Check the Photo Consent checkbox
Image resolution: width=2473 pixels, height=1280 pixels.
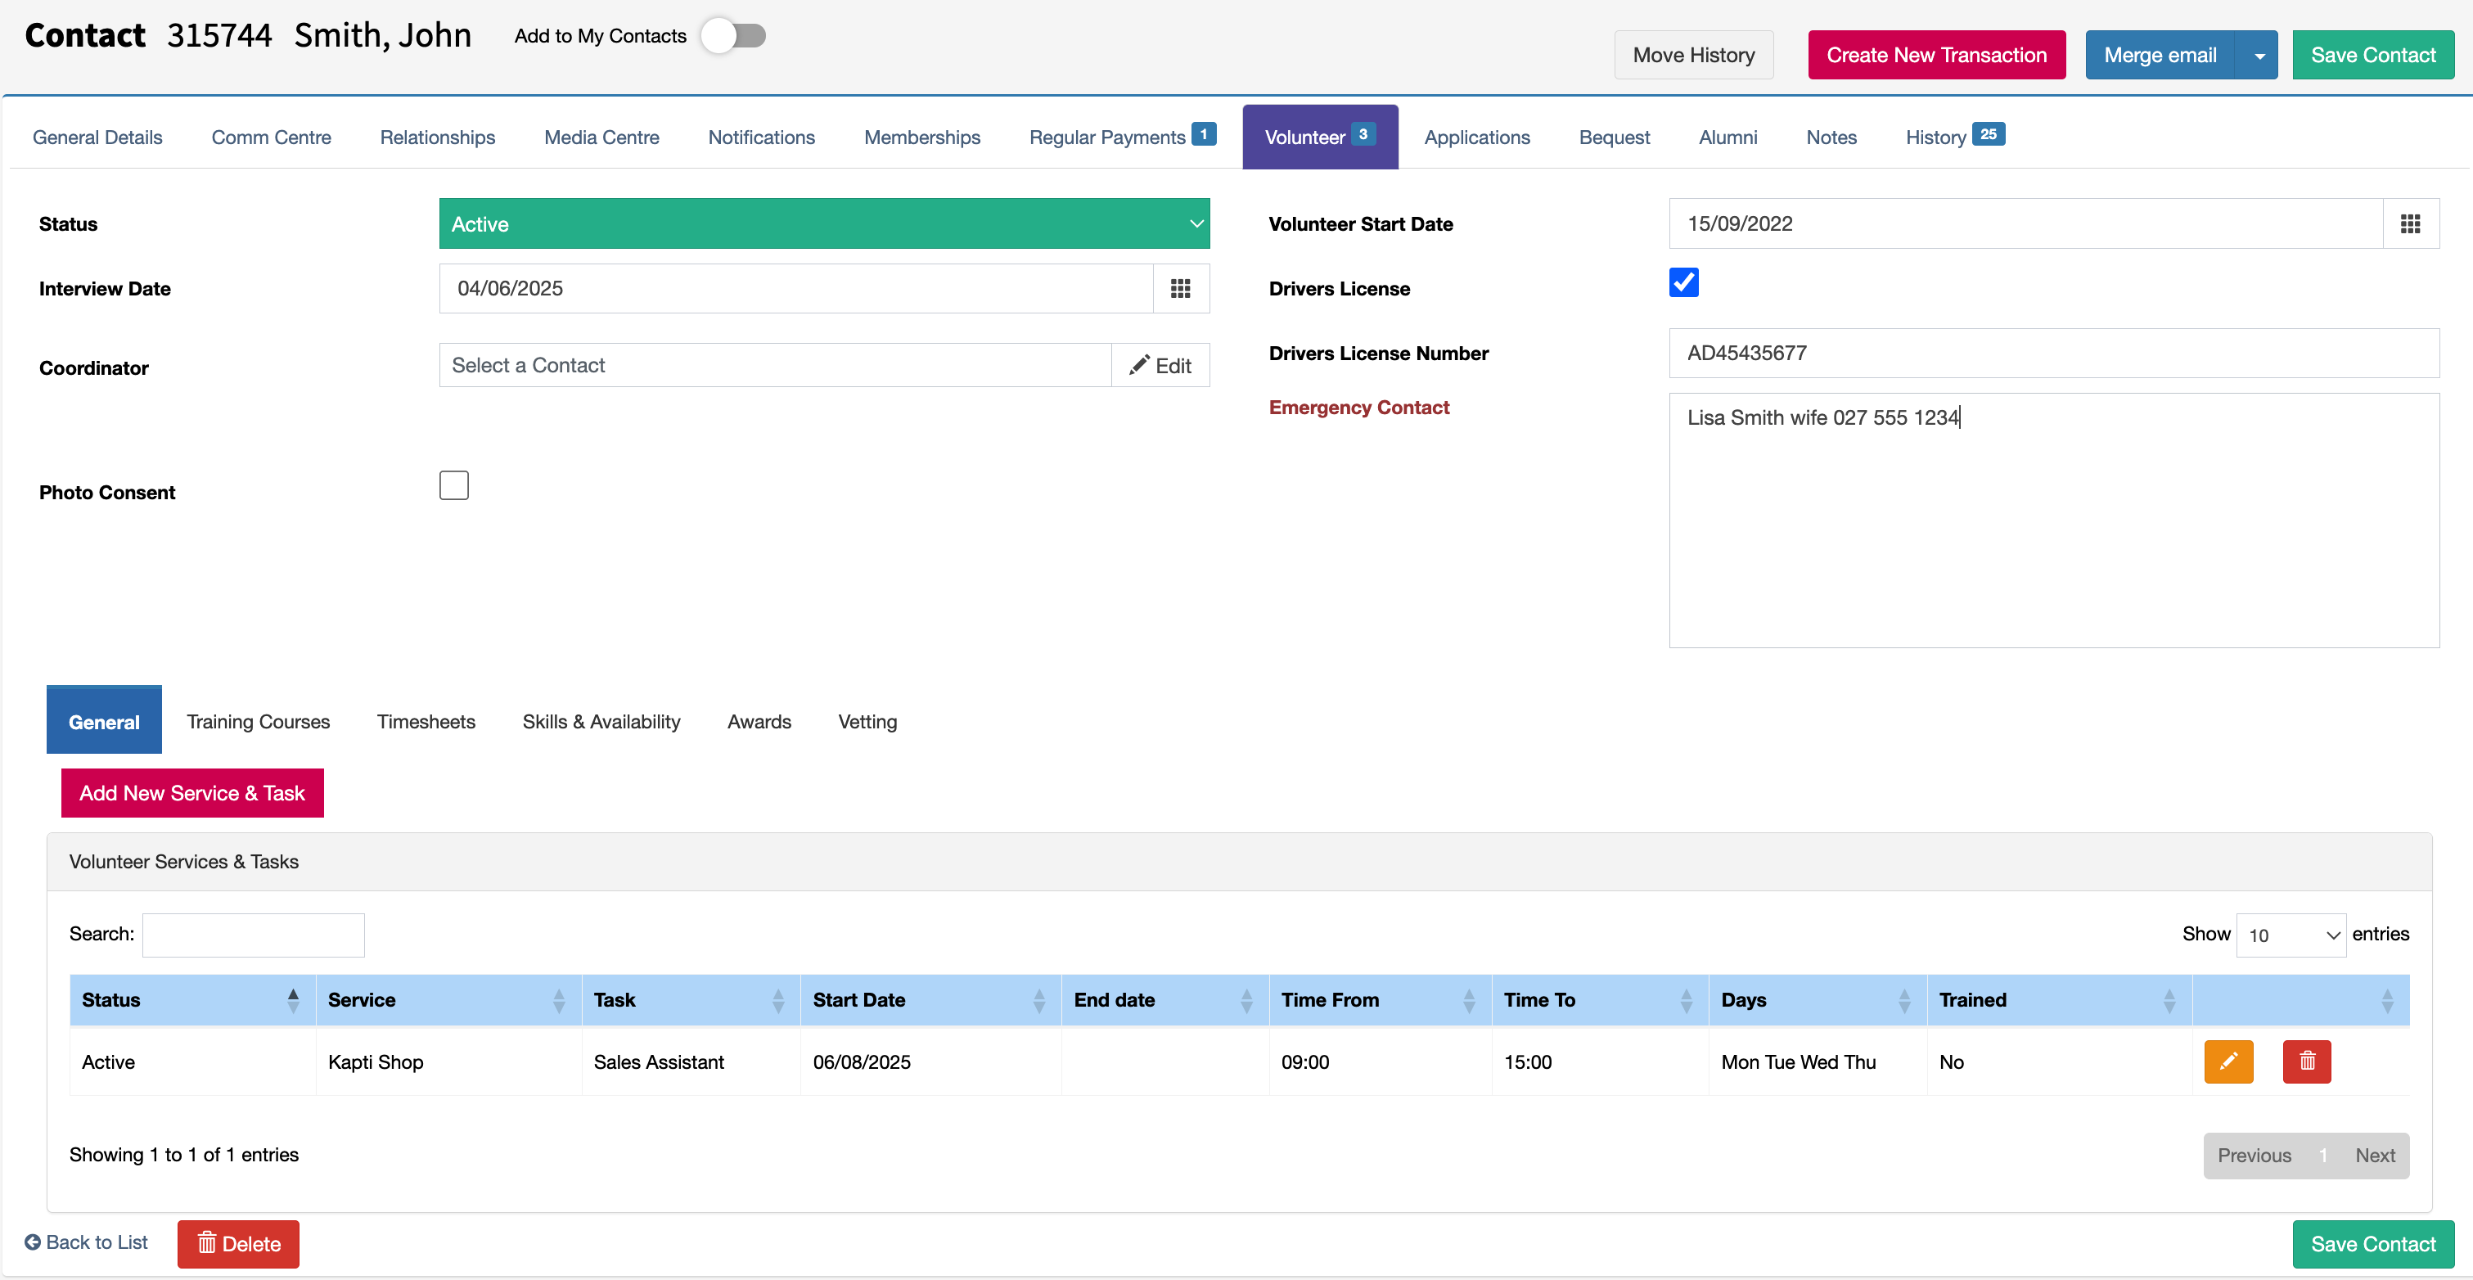(x=454, y=485)
